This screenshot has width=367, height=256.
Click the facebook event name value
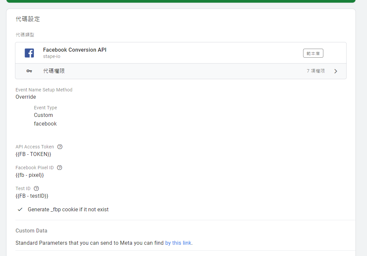(45, 124)
